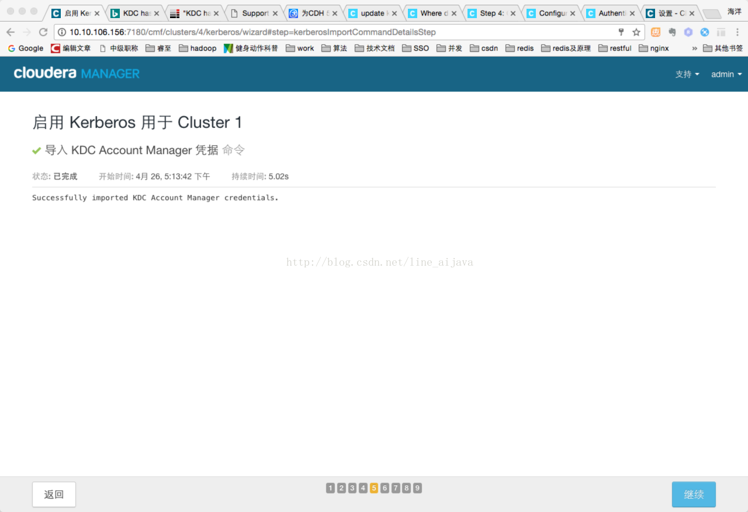Screen dimensions: 748x512
Task: Go to wizard step 3
Action: (x=352, y=488)
